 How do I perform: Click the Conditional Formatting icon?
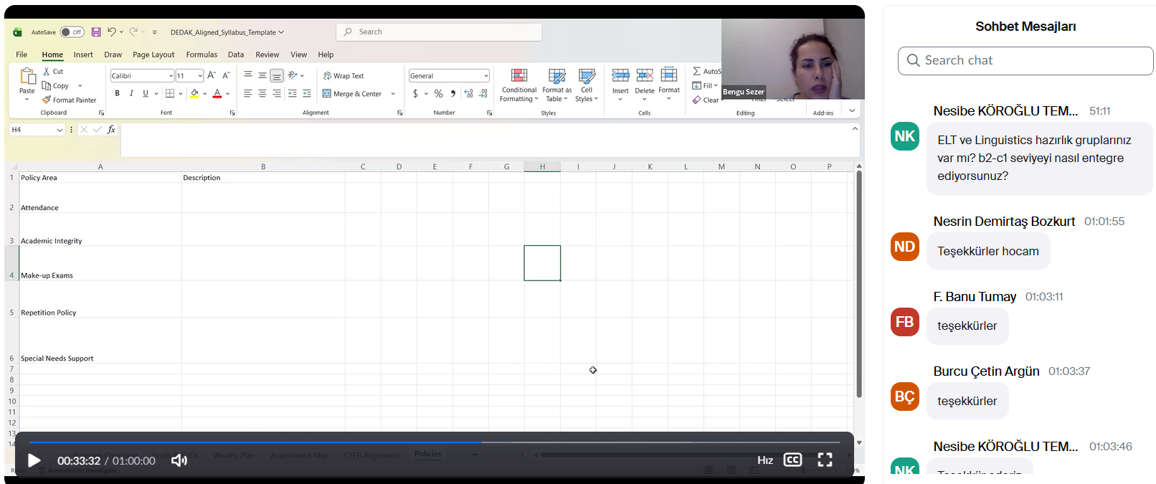point(519,76)
